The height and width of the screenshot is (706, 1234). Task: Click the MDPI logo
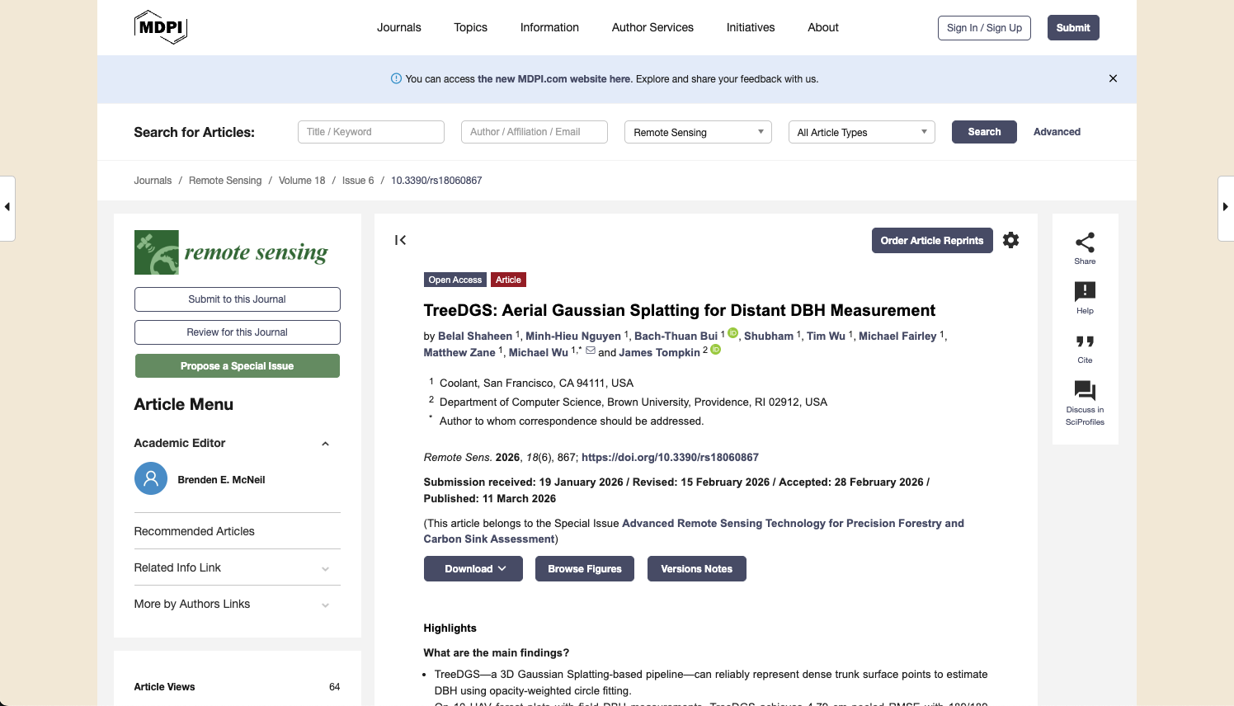point(161,27)
